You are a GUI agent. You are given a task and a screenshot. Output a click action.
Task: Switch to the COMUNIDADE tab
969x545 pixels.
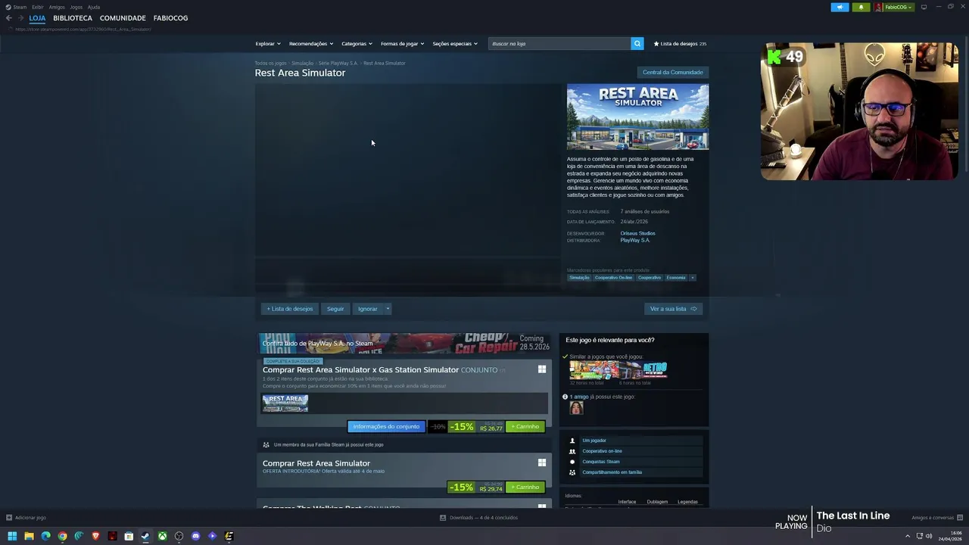coord(123,18)
